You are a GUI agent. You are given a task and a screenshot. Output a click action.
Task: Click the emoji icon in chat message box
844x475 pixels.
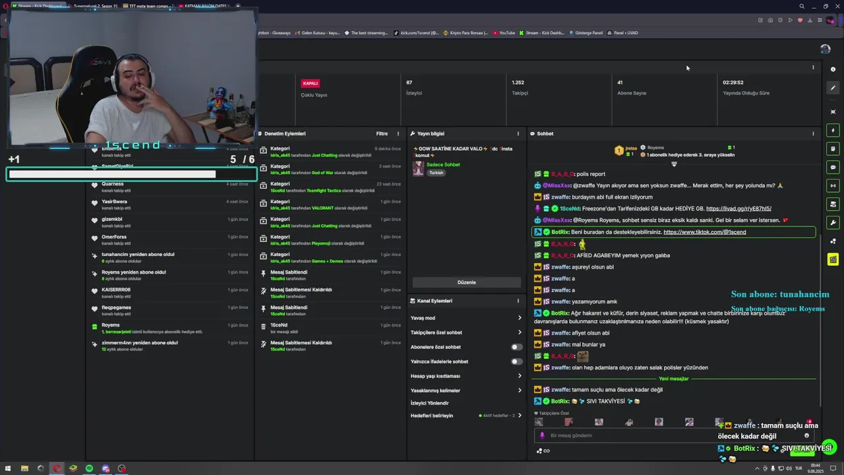[806, 435]
